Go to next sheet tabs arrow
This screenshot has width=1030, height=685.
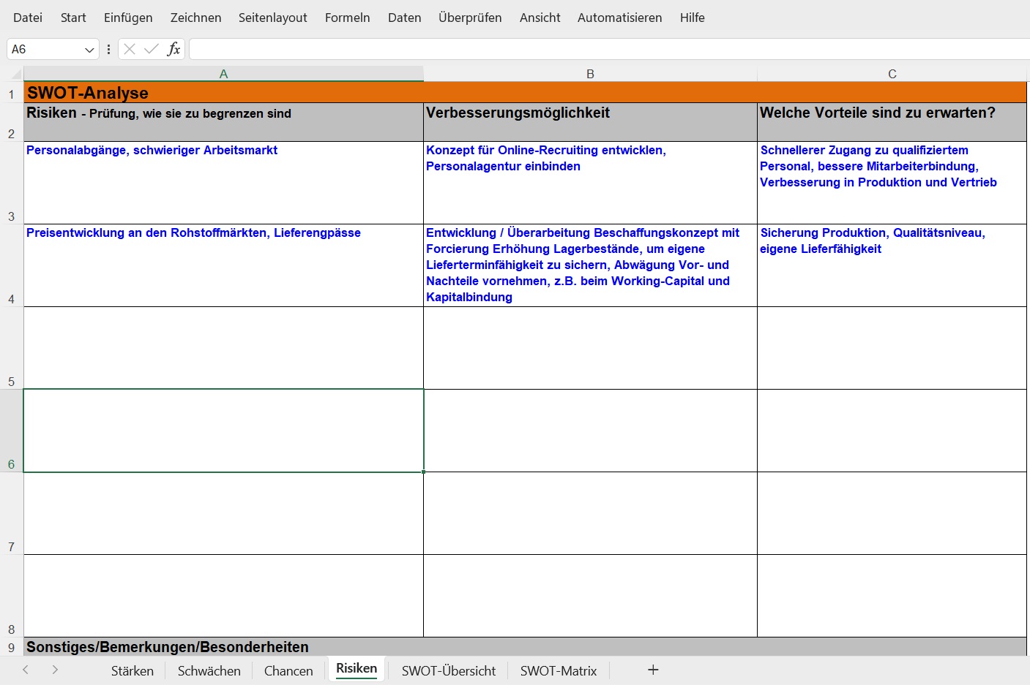tap(55, 670)
